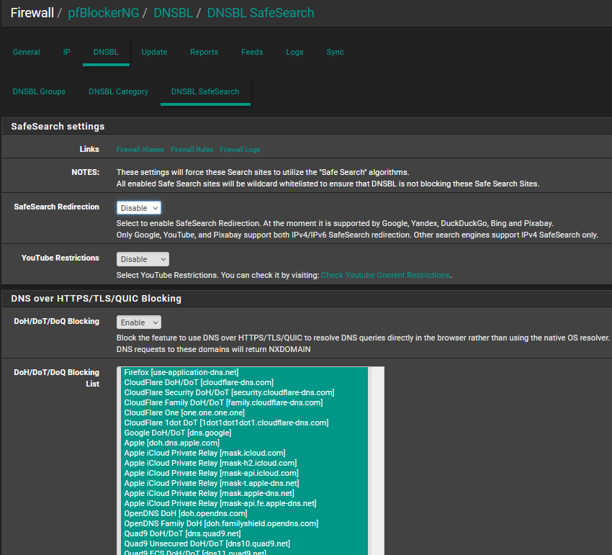Switch to the General tab
612x555 pixels.
[x=27, y=52]
